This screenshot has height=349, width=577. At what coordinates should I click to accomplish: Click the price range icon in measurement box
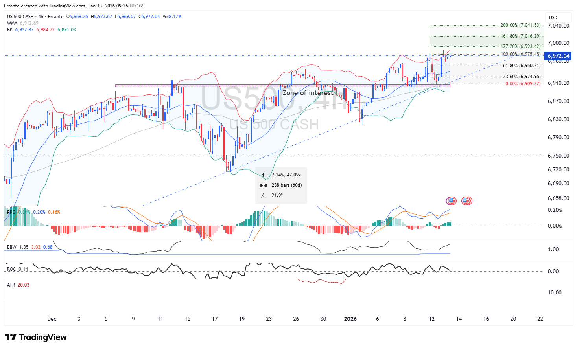tap(263, 175)
